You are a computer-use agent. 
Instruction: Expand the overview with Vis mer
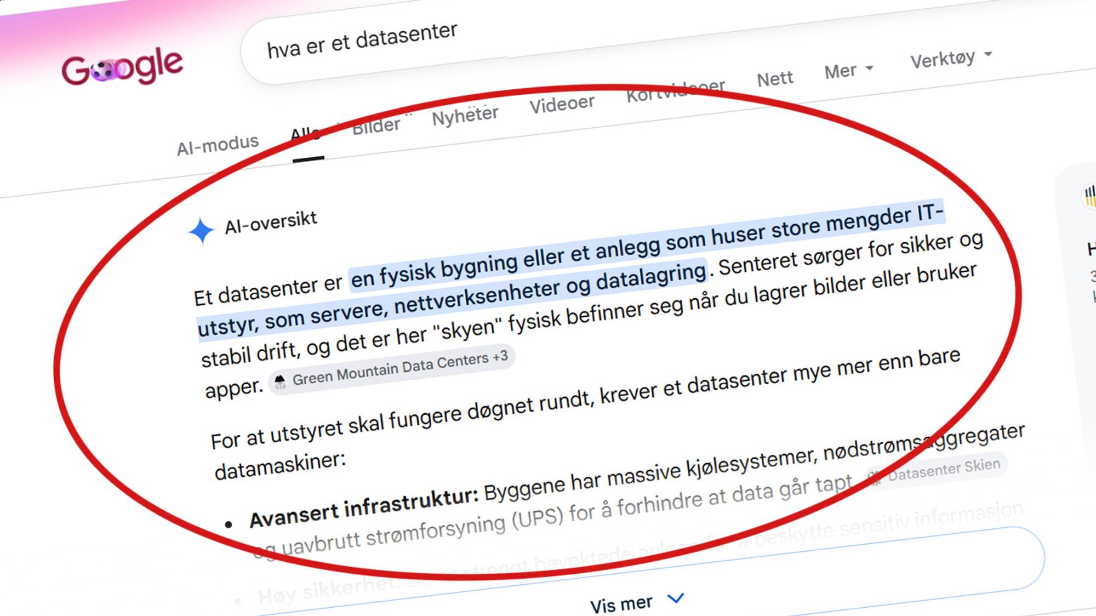637,602
